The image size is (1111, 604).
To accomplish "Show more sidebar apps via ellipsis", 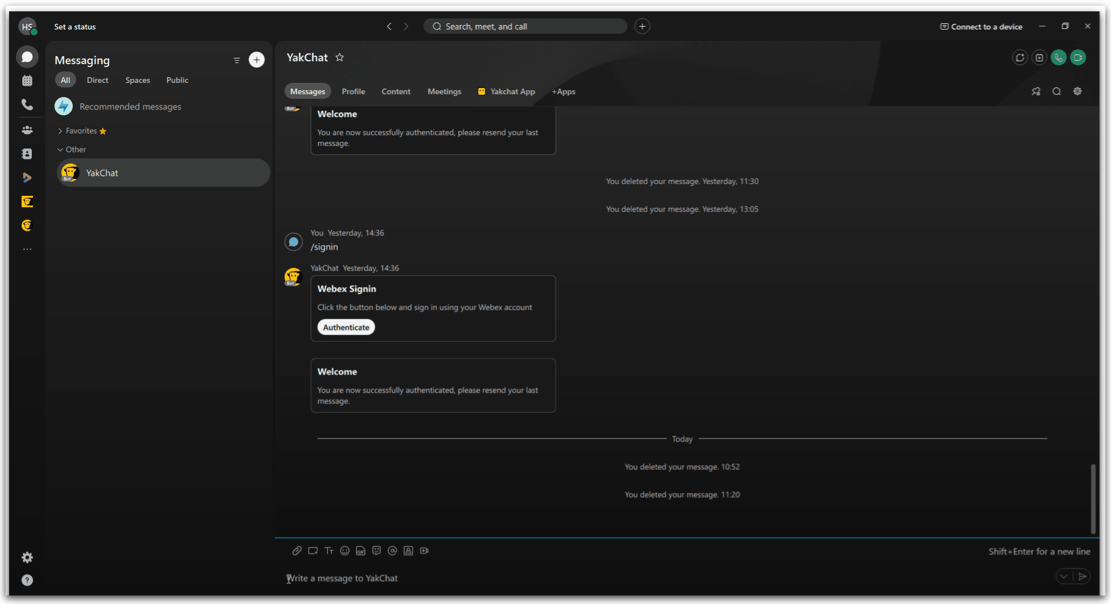I will 27,249.
